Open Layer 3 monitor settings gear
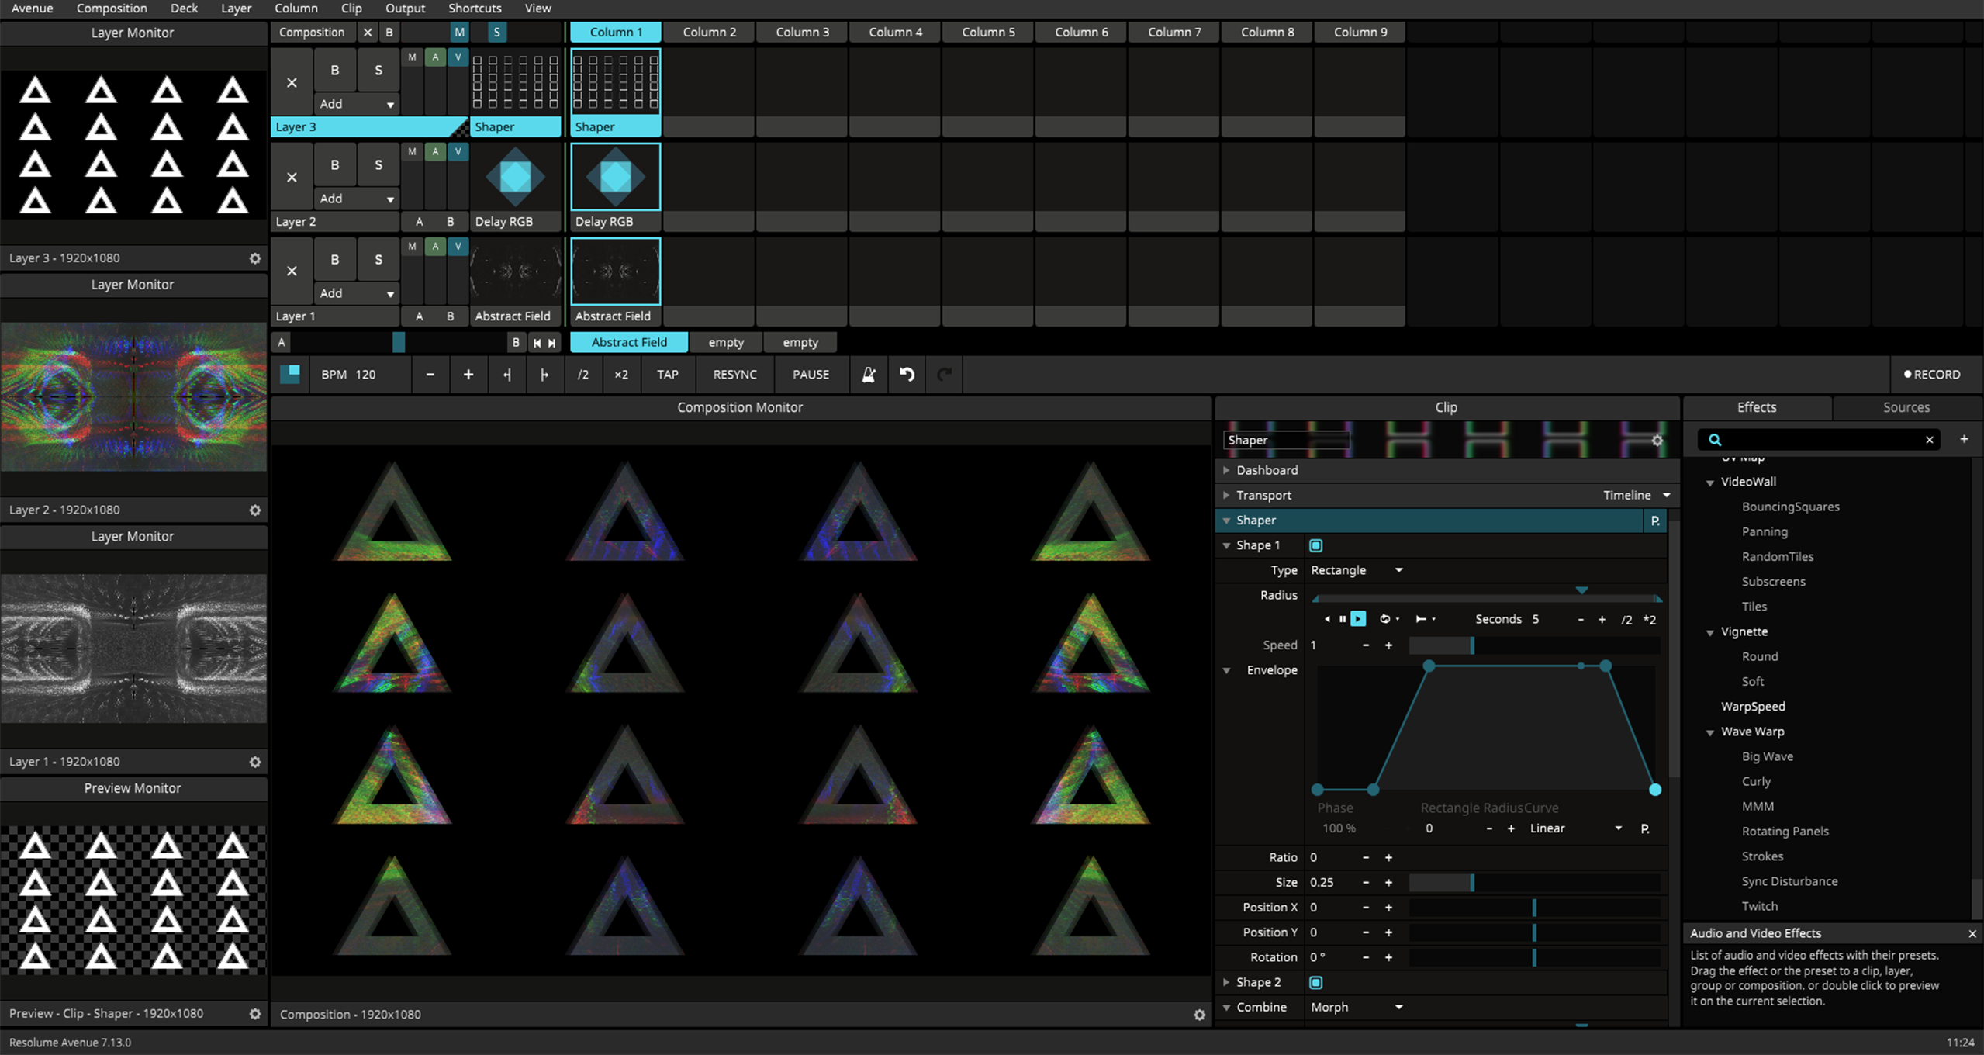The height and width of the screenshot is (1055, 1984). point(254,258)
